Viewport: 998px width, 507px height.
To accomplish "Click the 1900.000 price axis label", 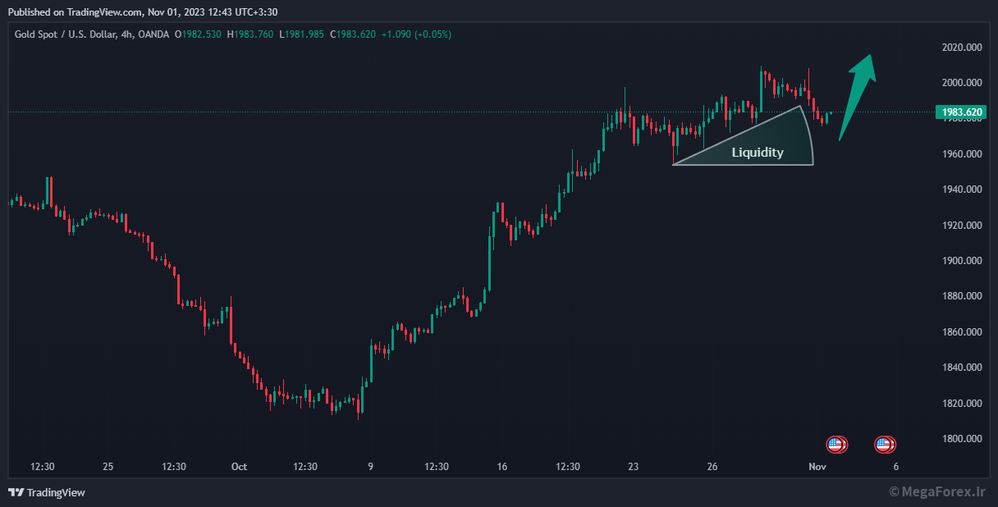I will (962, 261).
